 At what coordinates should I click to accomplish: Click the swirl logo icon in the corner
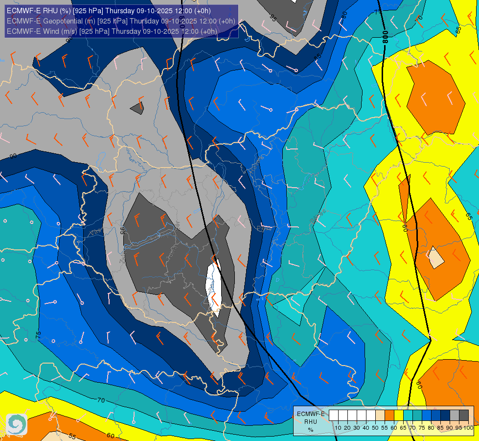click(x=17, y=424)
